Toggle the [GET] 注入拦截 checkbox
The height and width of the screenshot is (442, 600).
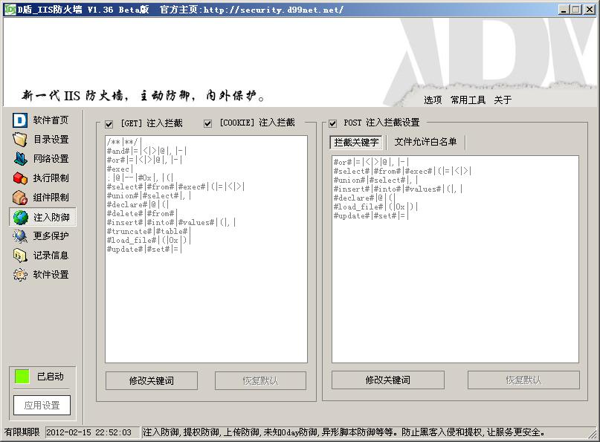[109, 124]
